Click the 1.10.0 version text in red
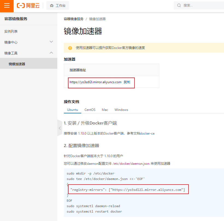This screenshot has height=221, width=224. click(82, 133)
